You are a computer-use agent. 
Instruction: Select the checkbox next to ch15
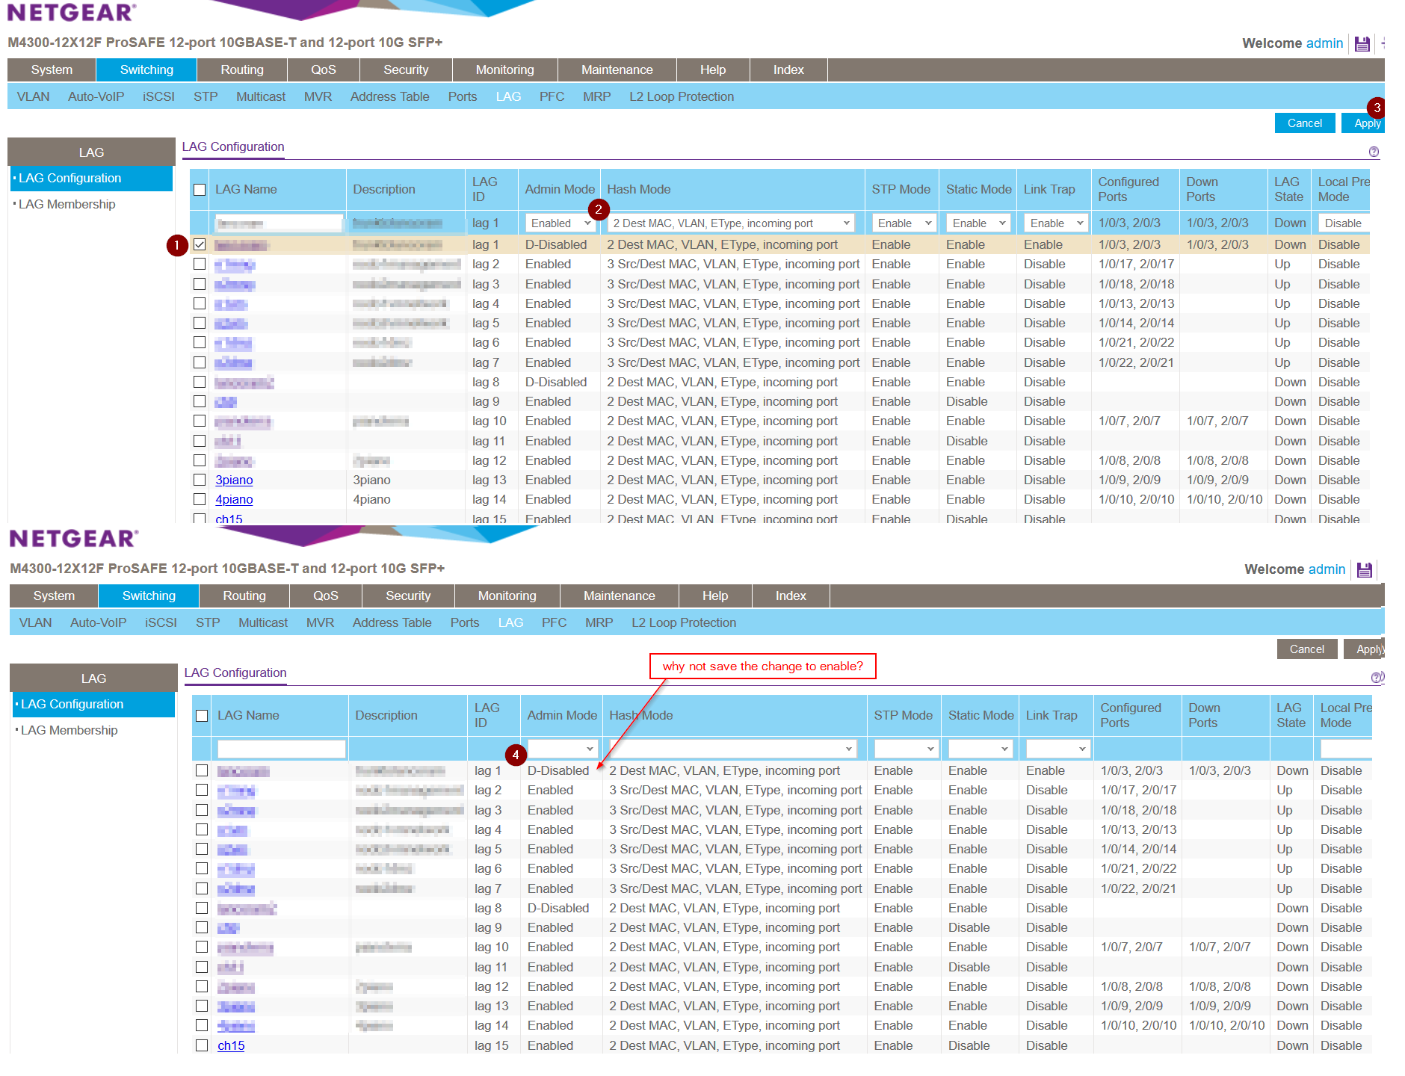pyautogui.click(x=201, y=1045)
